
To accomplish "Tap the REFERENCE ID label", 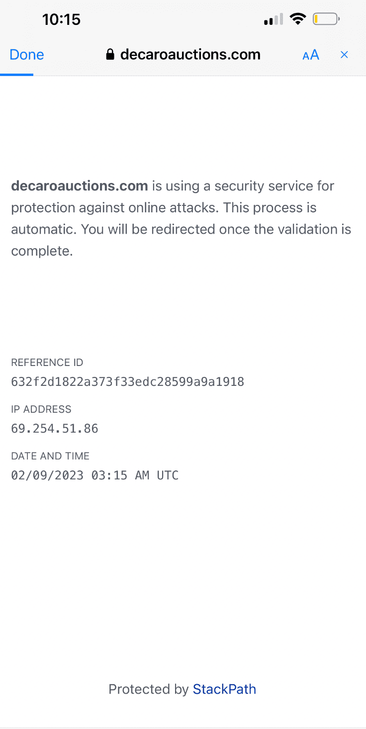I will point(47,363).
